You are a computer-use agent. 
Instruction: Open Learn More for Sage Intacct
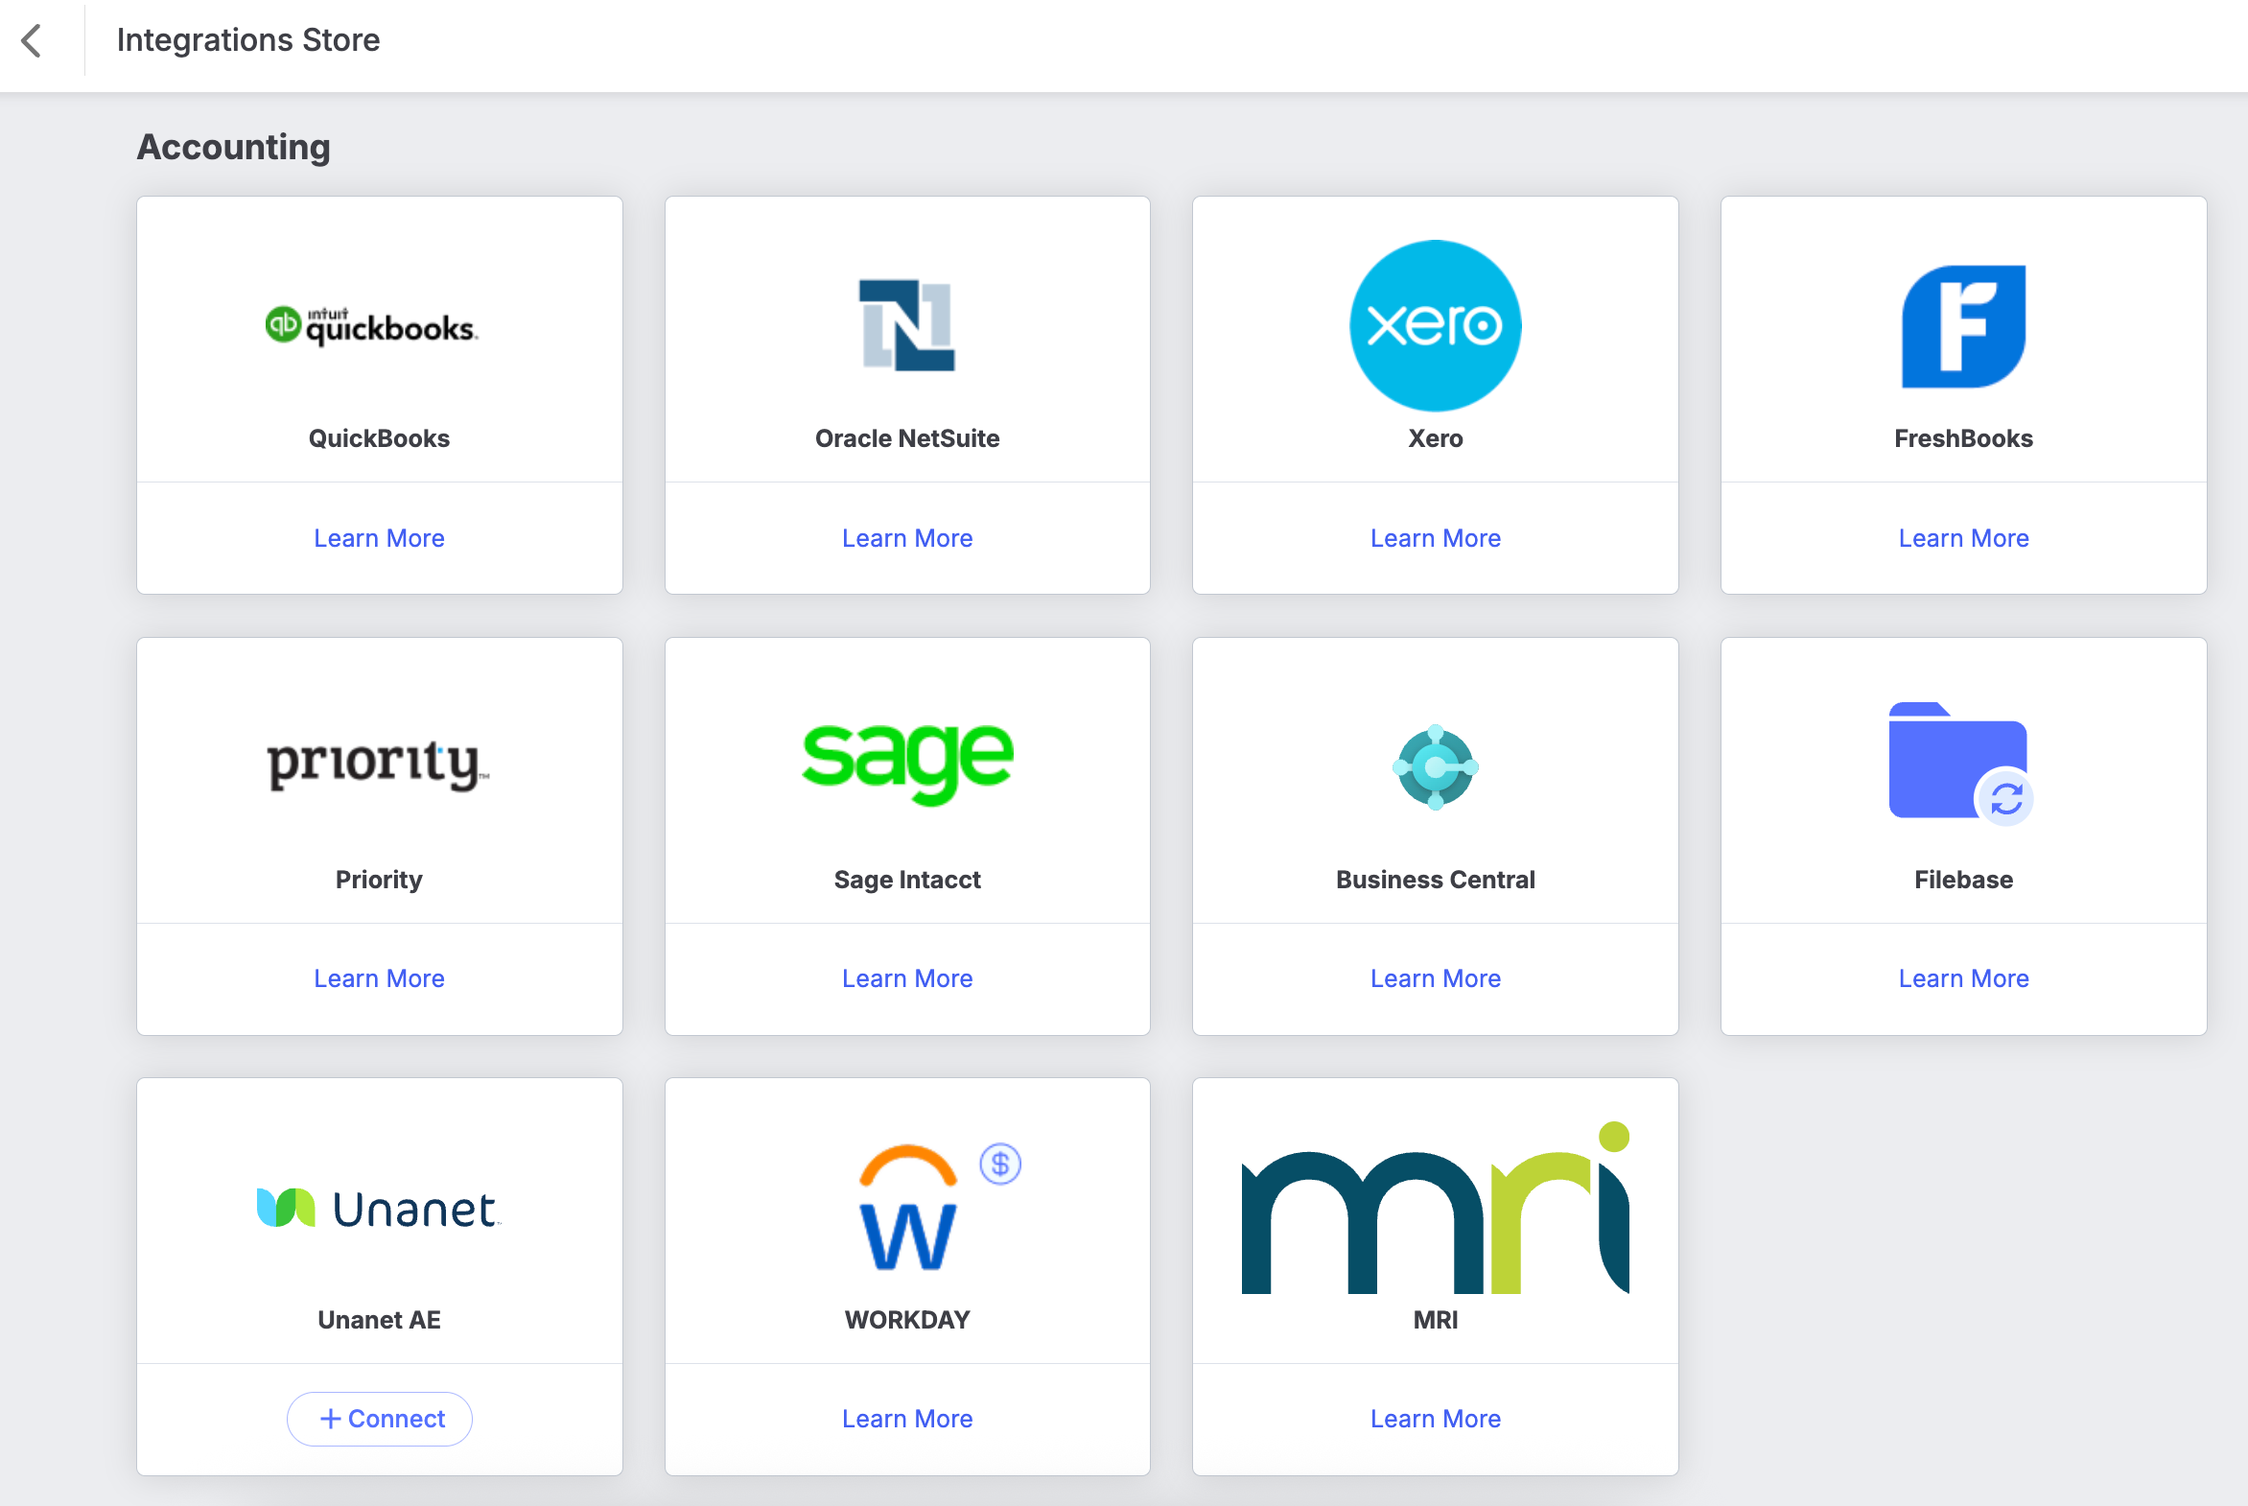tap(906, 977)
